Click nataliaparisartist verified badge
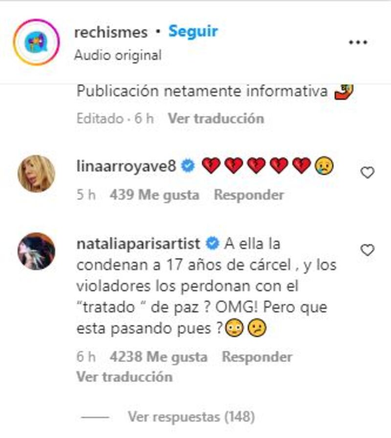391x438 pixels. [212, 243]
